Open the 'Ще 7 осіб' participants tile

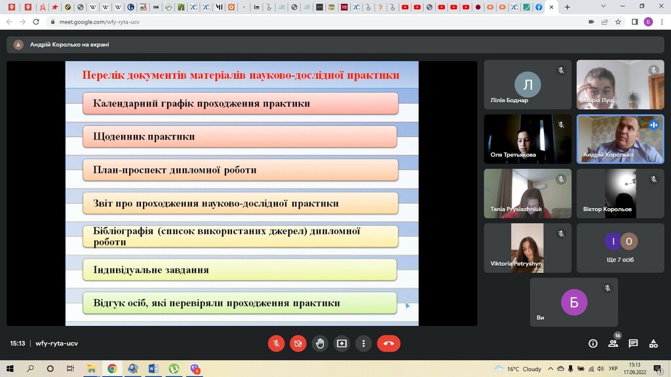[620, 247]
